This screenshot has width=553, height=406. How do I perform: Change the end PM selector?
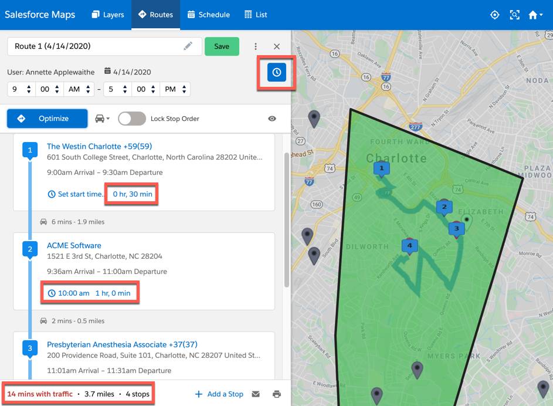point(175,89)
